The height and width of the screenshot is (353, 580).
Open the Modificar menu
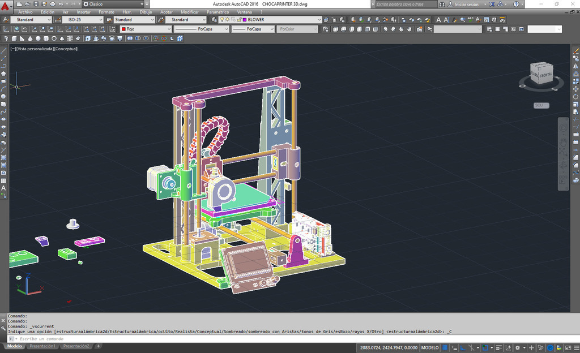(189, 12)
